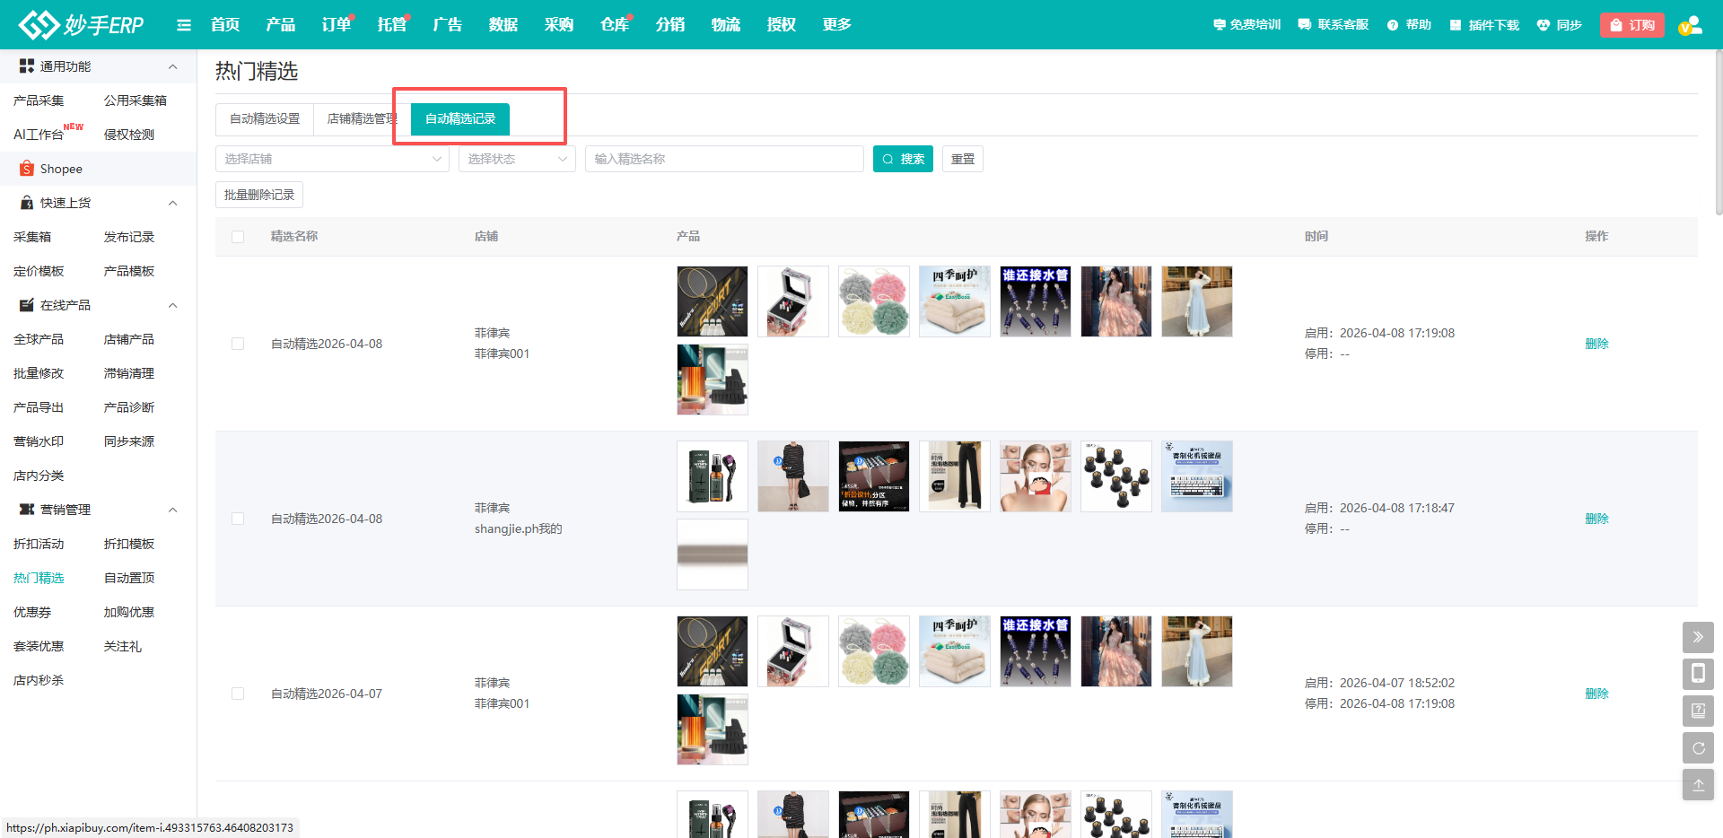Click the double-arrow collapse icon in the floating toolbar
The width and height of the screenshot is (1723, 838).
[x=1698, y=638]
